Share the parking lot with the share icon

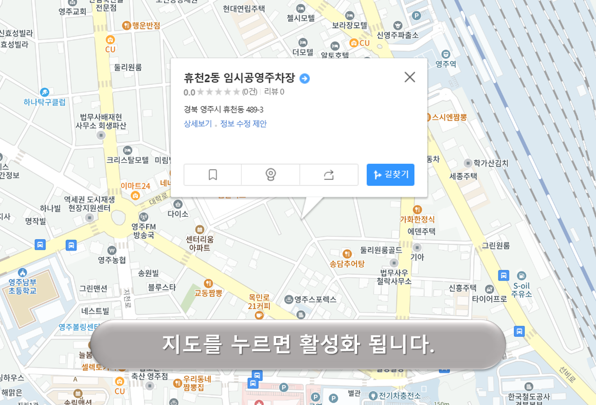point(329,174)
